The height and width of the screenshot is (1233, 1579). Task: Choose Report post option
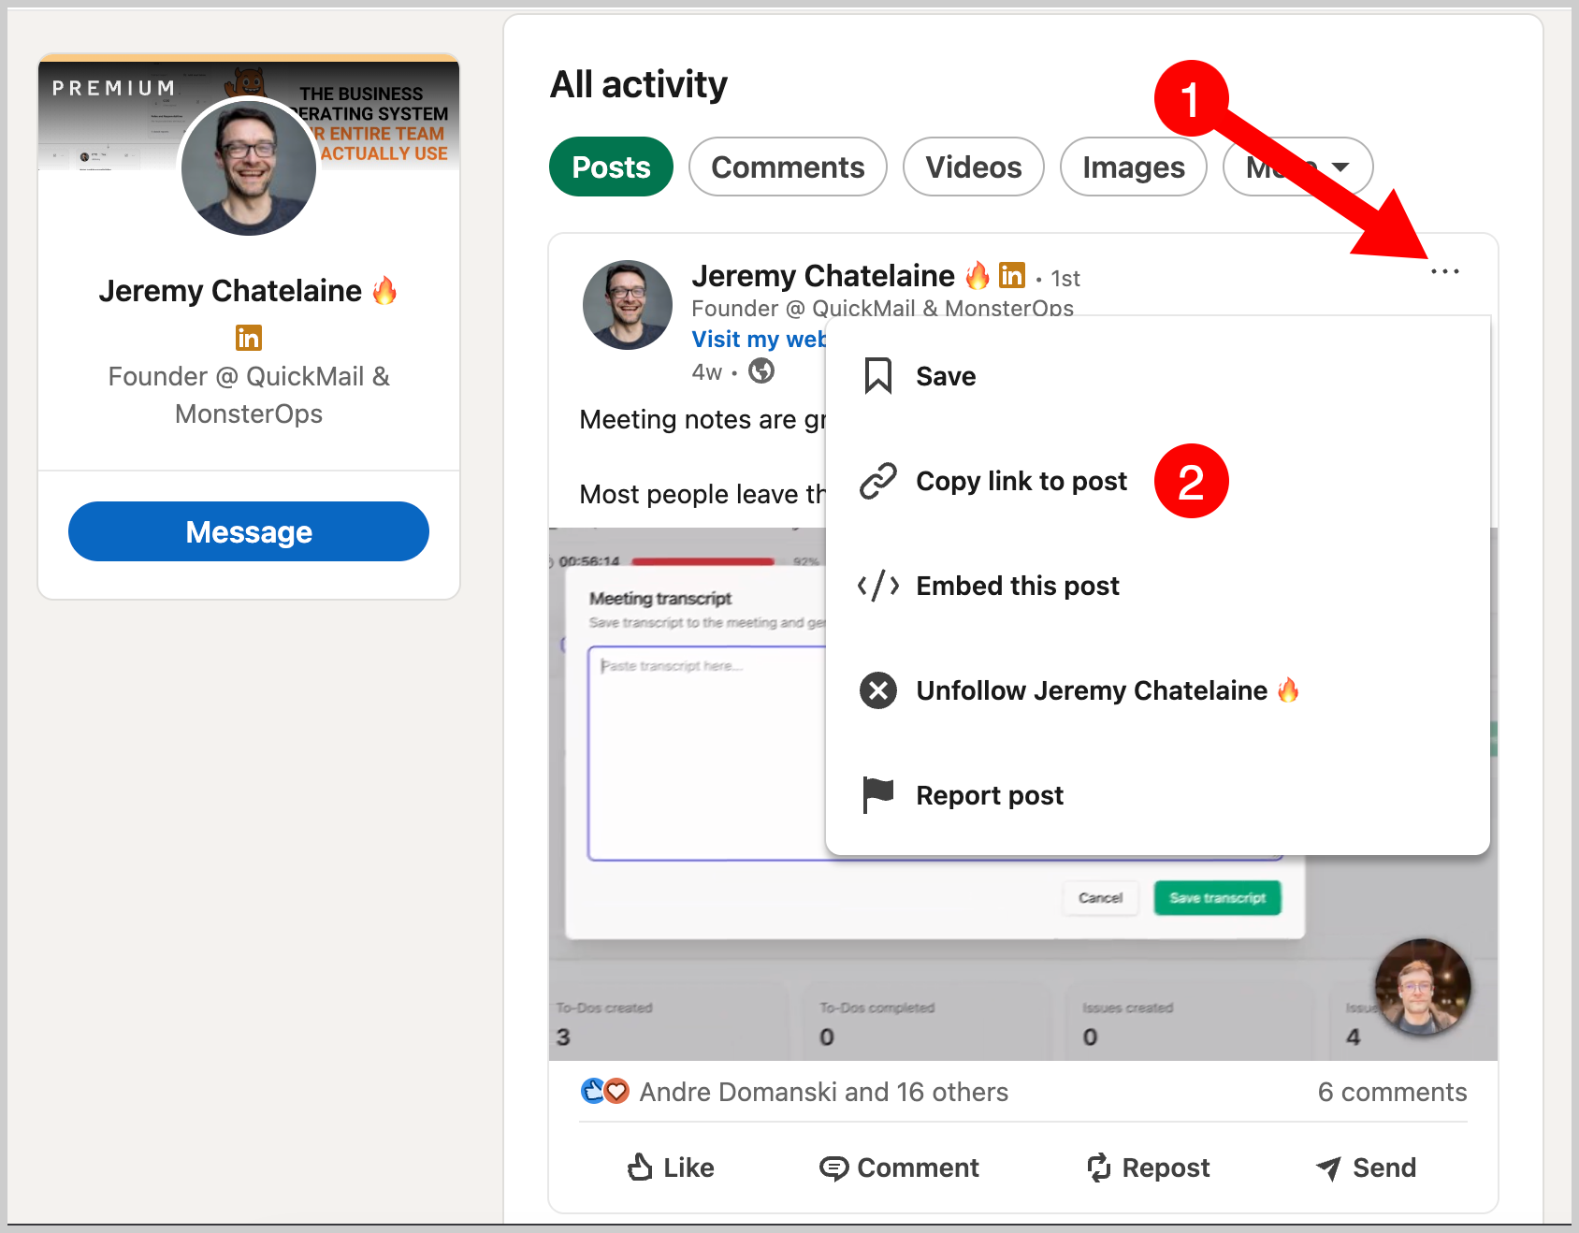coord(1157,795)
